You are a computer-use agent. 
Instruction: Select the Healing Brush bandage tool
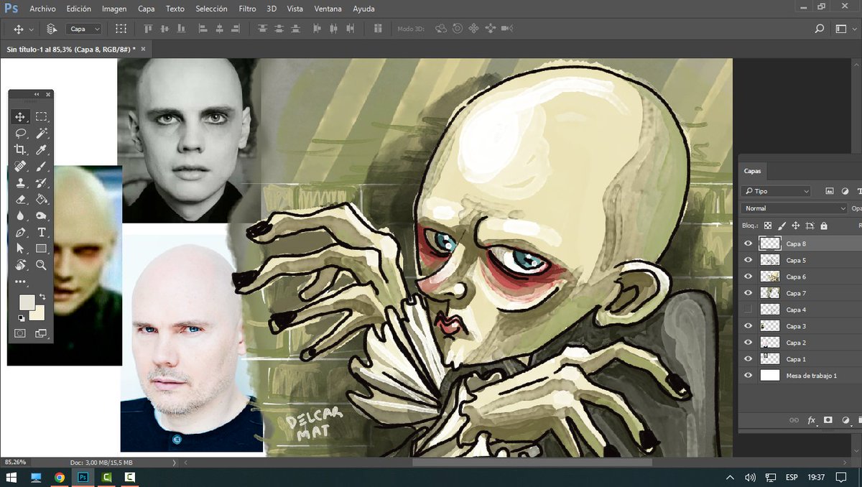point(21,166)
